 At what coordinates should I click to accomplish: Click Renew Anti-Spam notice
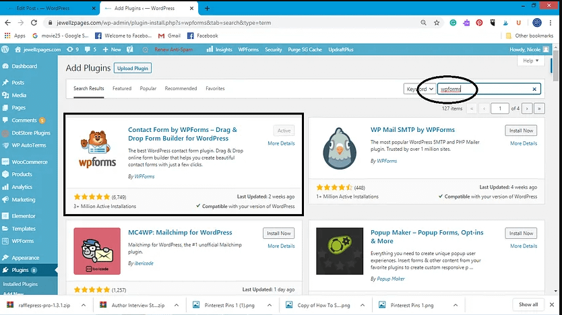click(173, 49)
